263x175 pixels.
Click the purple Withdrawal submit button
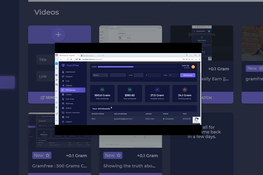coord(188,75)
